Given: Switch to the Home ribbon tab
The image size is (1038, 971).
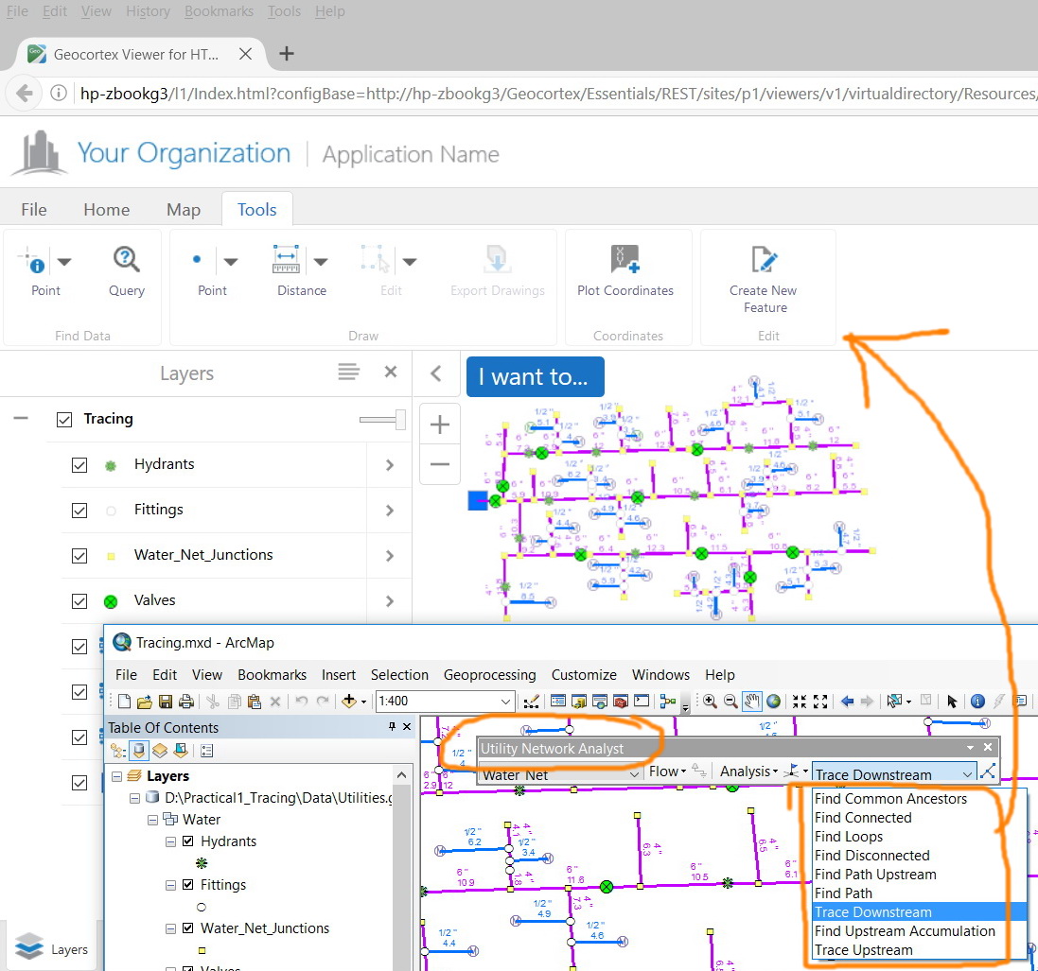Looking at the screenshot, I should pyautogui.click(x=106, y=210).
